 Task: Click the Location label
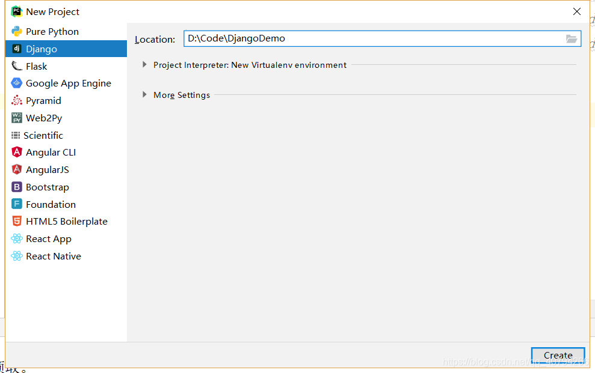pos(155,40)
